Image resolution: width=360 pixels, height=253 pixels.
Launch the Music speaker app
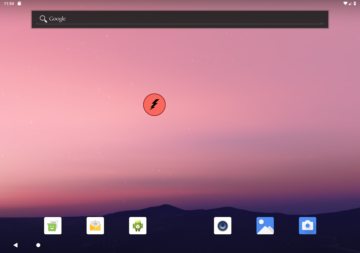(x=223, y=226)
